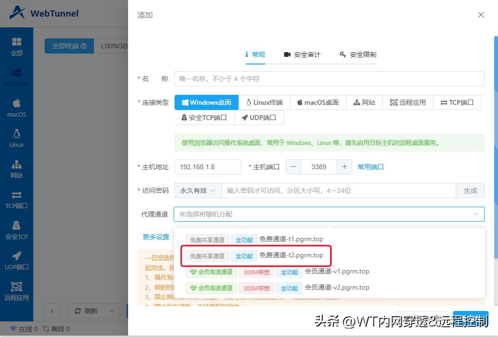The height and width of the screenshot is (337, 498).
Task: Switch to the 安全限制 tab
Action: (x=358, y=55)
